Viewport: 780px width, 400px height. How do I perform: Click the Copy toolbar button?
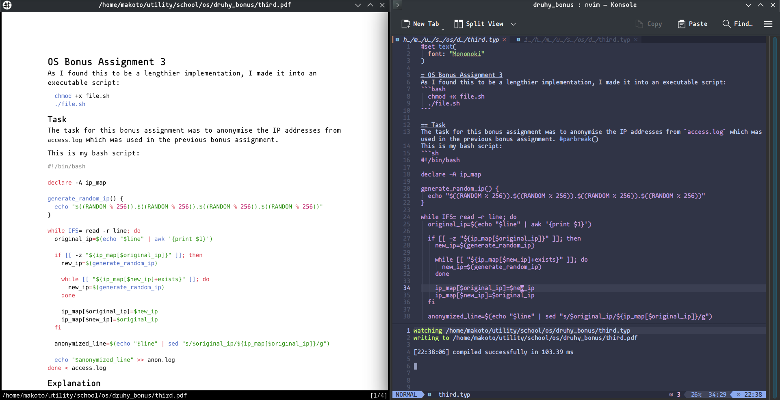(649, 24)
